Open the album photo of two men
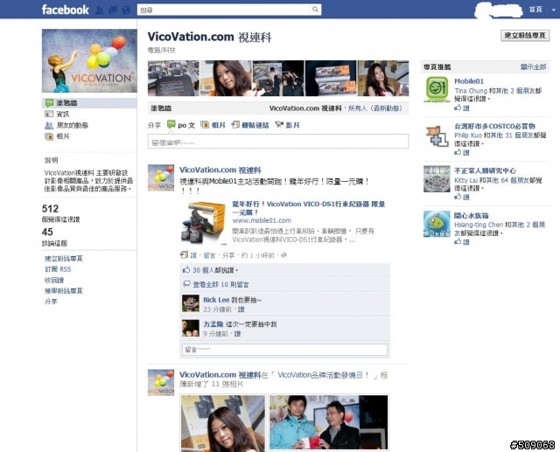The height and width of the screenshot is (452, 560). pyautogui.click(x=328, y=422)
